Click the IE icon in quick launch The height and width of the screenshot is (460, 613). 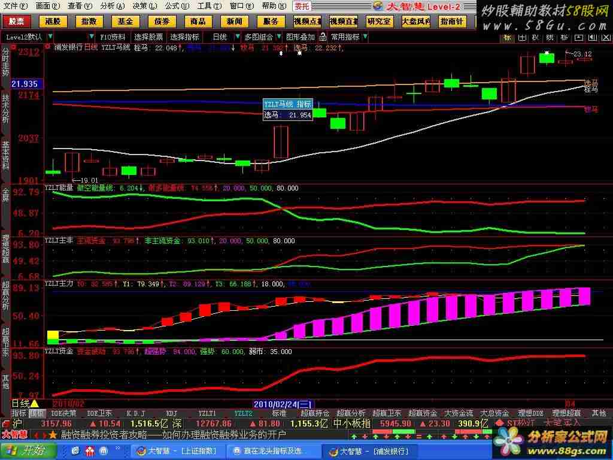75,451
